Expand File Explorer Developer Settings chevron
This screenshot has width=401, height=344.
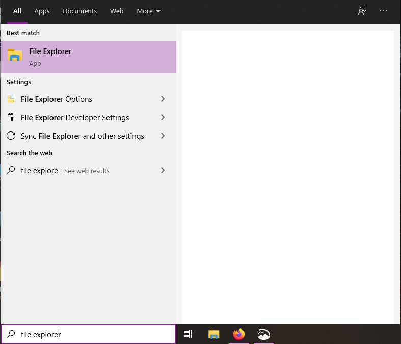[163, 118]
